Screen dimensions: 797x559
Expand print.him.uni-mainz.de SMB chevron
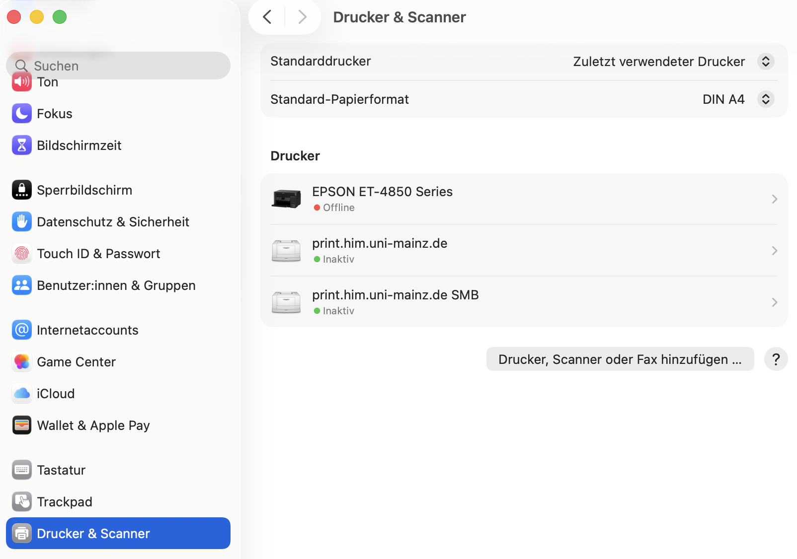(x=774, y=302)
